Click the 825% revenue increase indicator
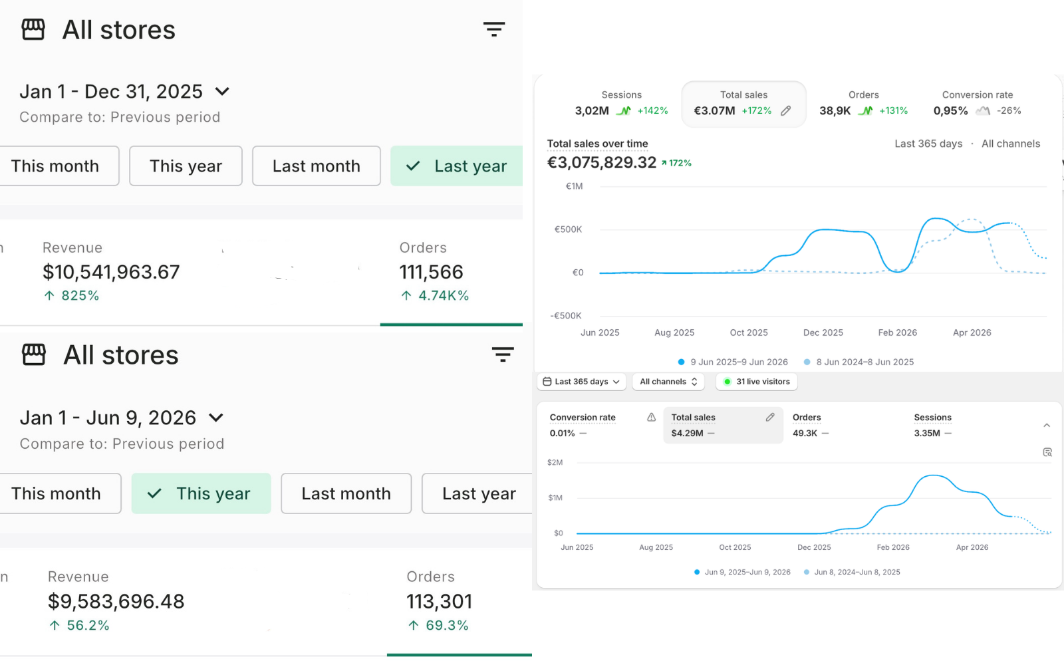Screen dimensions: 1064x665 click(71, 296)
